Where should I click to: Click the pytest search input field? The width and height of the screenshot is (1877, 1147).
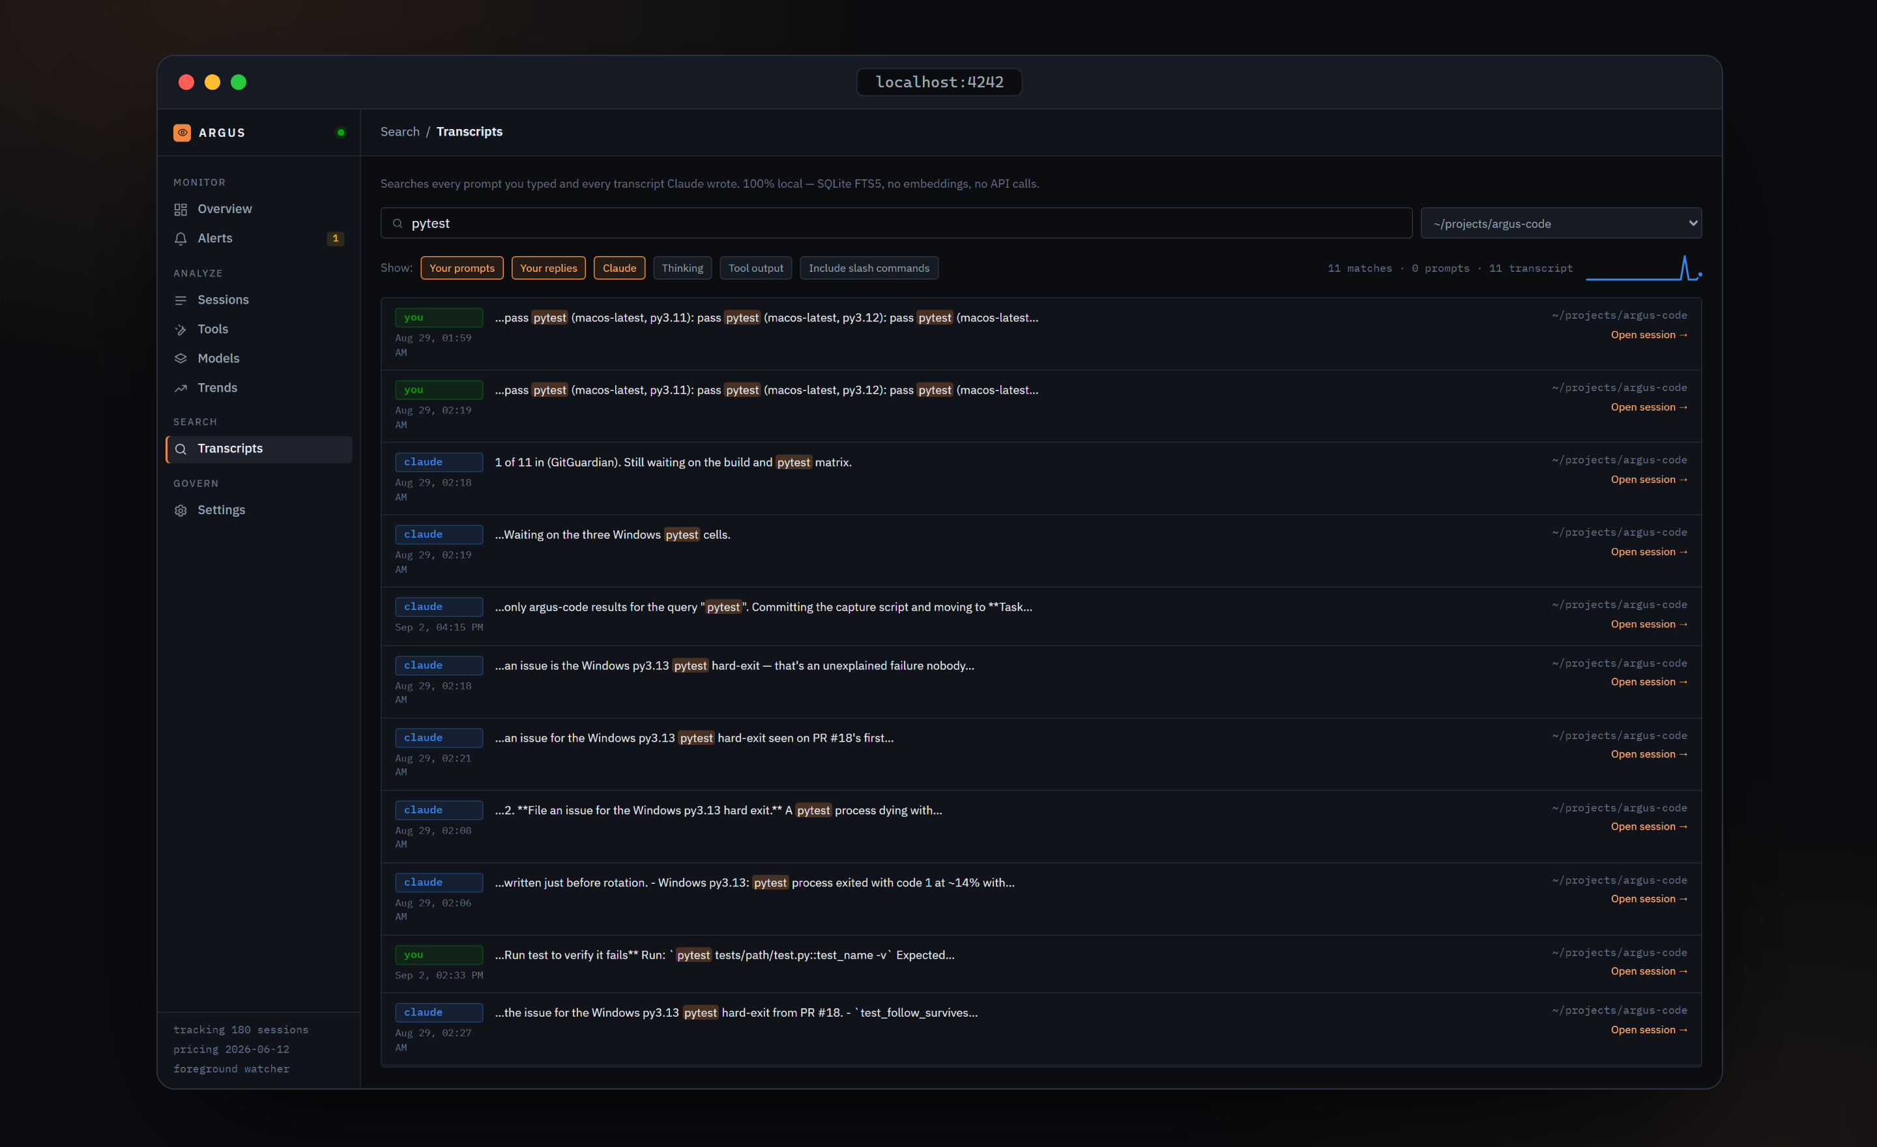tap(896, 223)
